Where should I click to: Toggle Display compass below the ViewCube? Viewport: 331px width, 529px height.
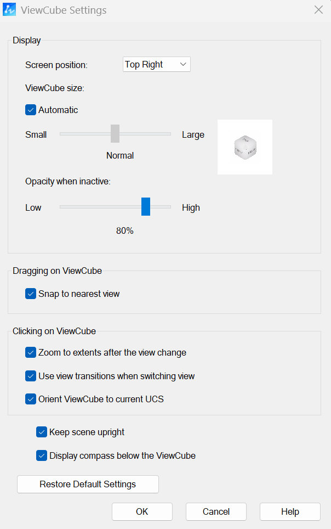pyautogui.click(x=42, y=455)
